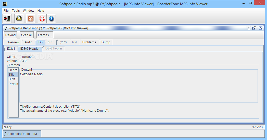Screen dimensions: 267x140
Task: Click the music note icon of the inner window
Action: pyautogui.click(x=6, y=28)
